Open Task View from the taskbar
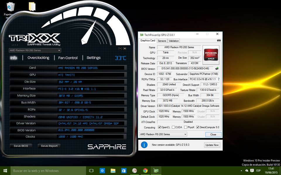The image size is (281, 175). click(91, 171)
